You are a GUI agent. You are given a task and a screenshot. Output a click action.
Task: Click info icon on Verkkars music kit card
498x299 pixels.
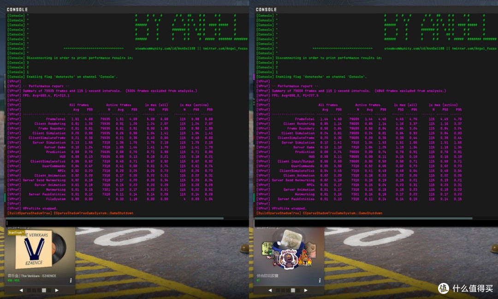(x=71, y=280)
